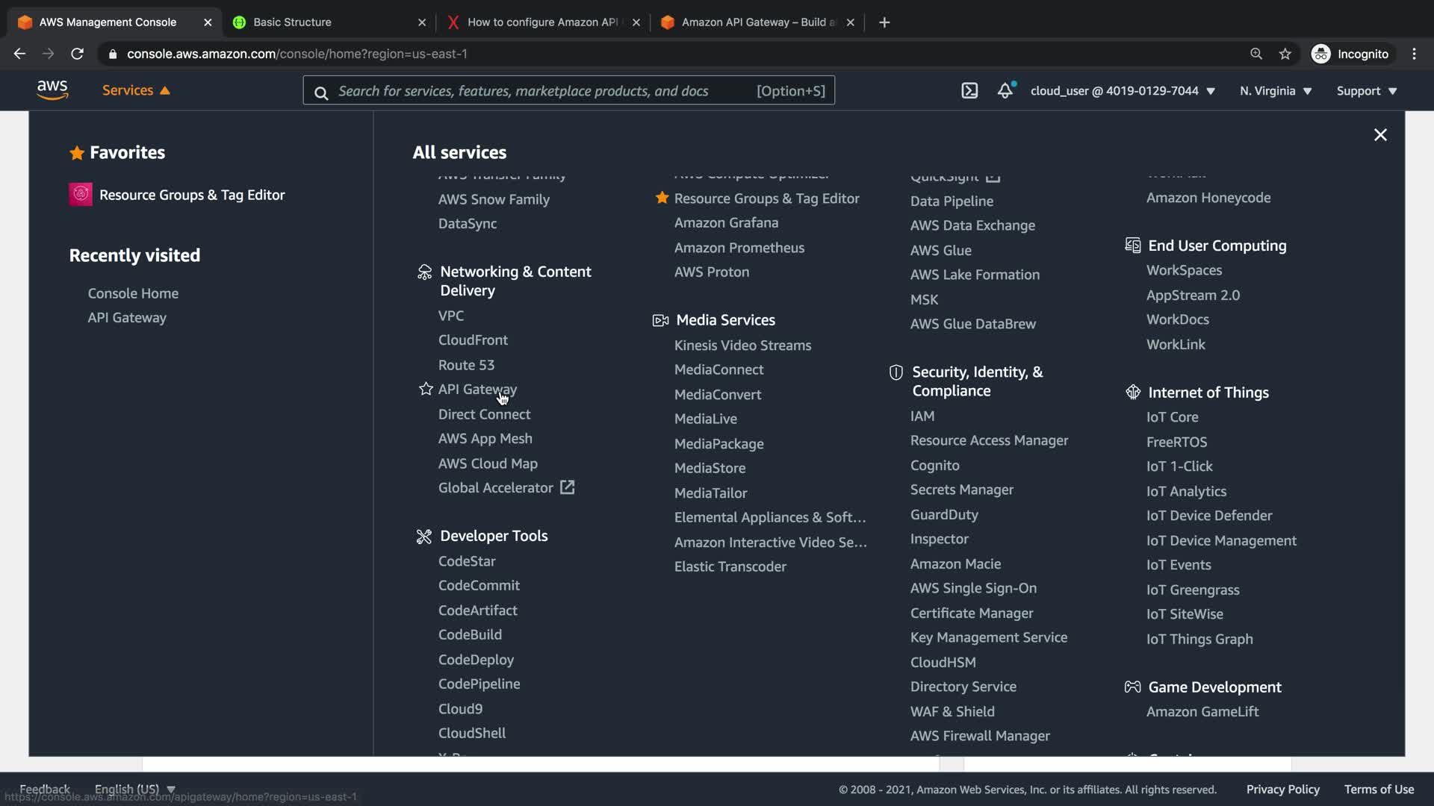Collapse the Services menu

(x=136, y=90)
